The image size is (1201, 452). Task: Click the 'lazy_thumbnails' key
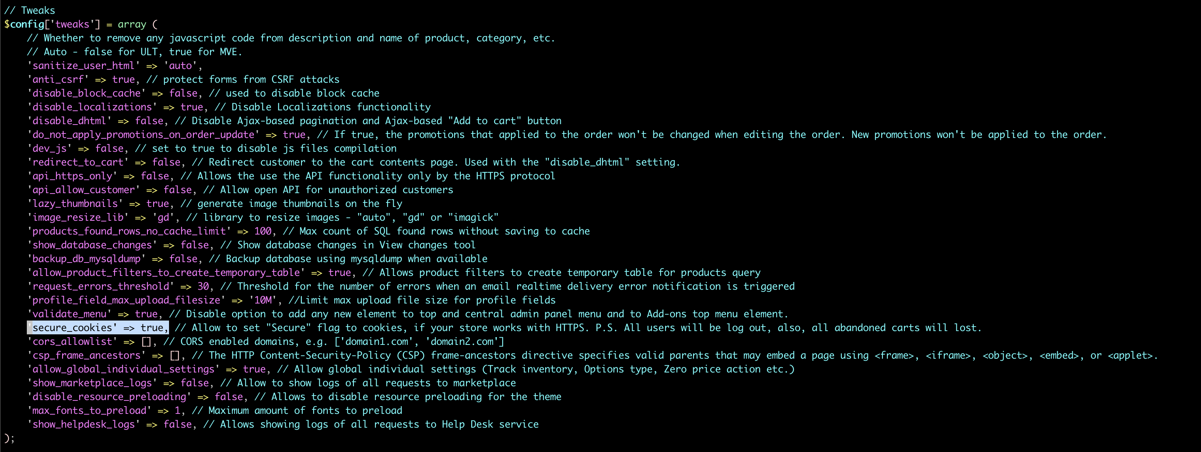point(75,203)
